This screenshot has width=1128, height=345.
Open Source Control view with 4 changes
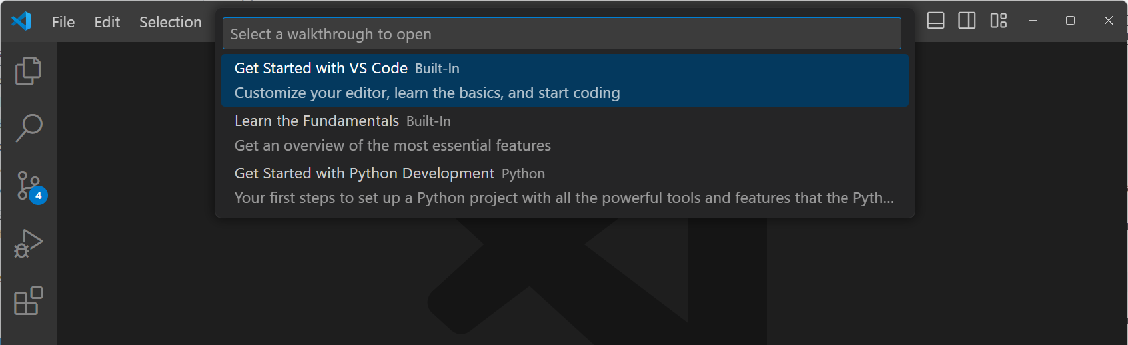tap(28, 186)
